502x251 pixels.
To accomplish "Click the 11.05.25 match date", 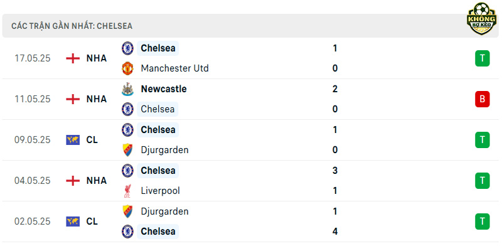I will pyautogui.click(x=33, y=99).
